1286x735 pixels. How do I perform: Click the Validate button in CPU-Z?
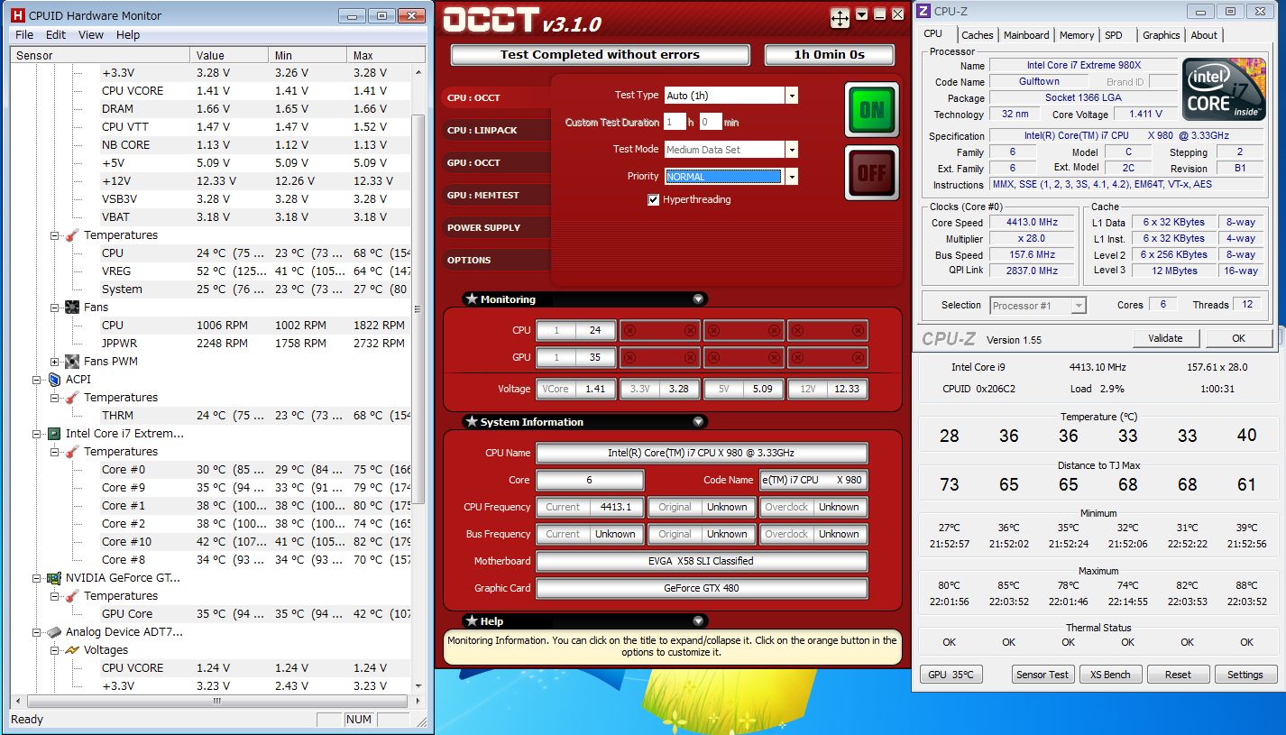coord(1165,338)
